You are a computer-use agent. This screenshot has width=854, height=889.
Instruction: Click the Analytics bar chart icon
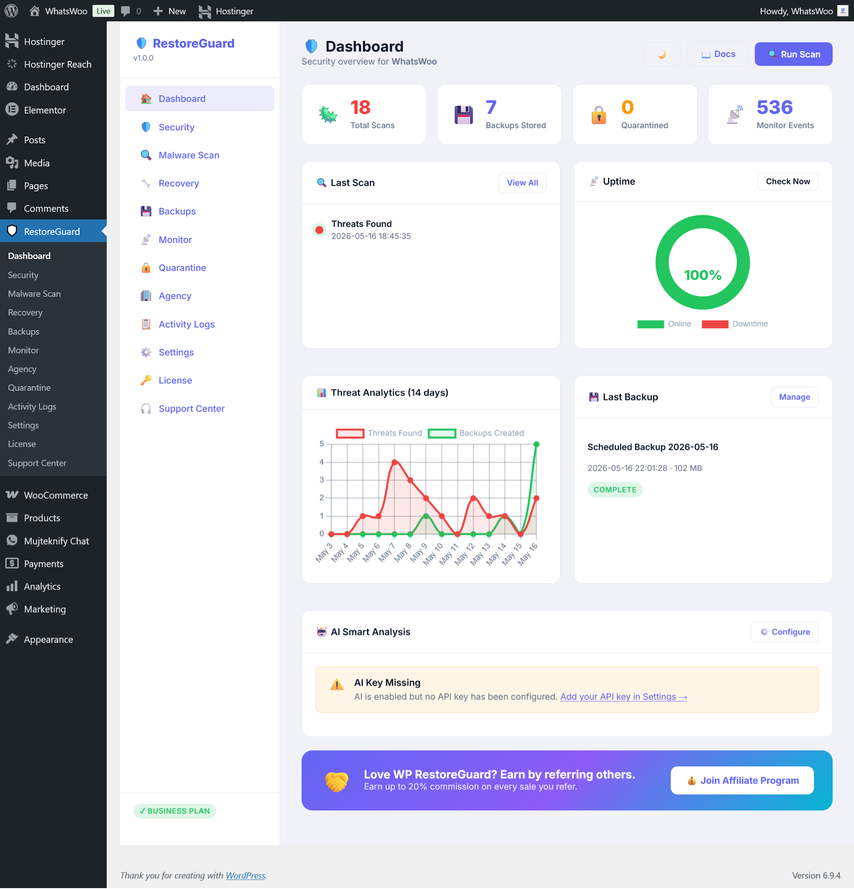tap(12, 586)
